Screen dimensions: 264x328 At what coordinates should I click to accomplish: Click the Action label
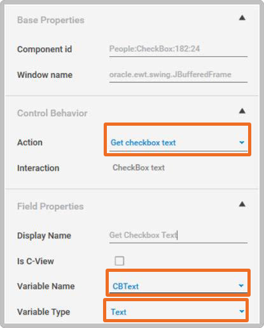click(x=30, y=142)
